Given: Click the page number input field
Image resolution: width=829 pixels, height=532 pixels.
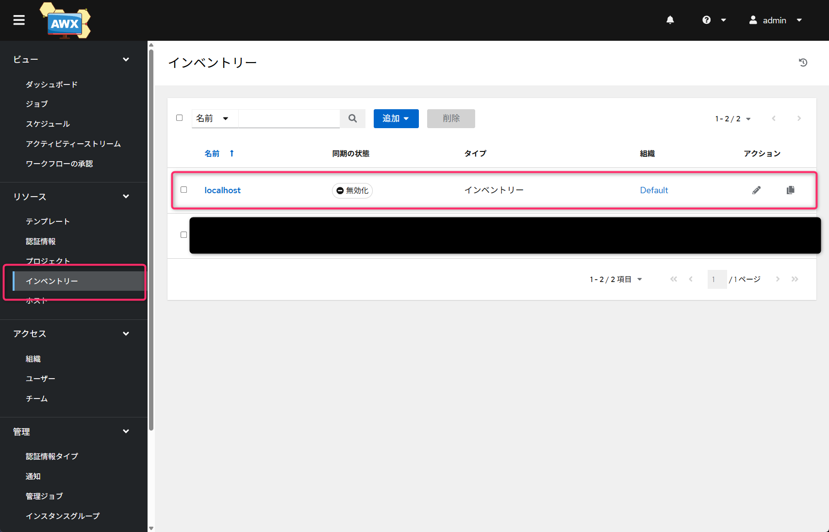Looking at the screenshot, I should pos(717,279).
